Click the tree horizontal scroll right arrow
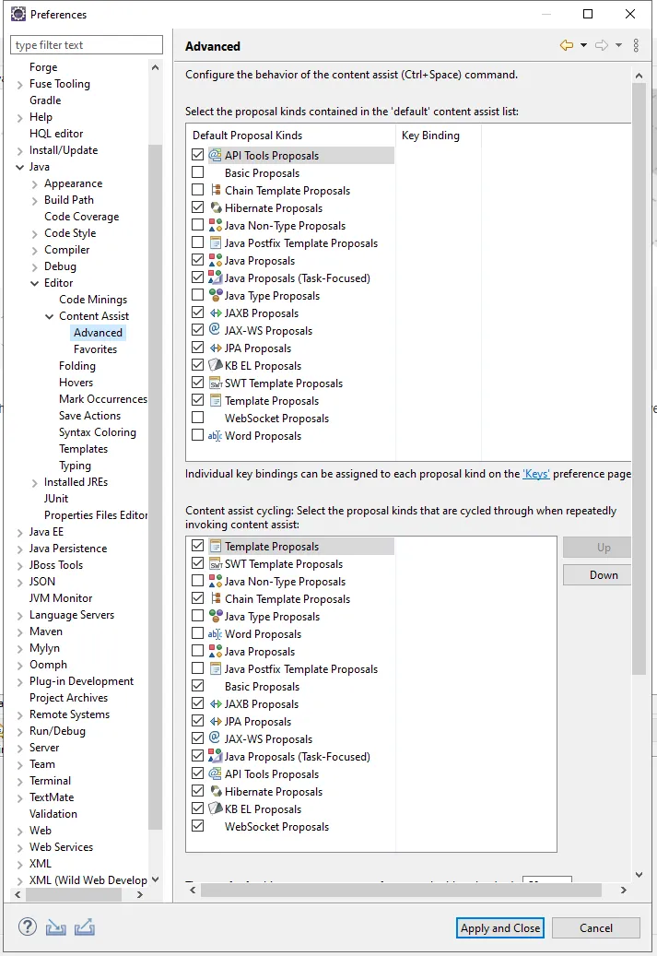 [x=139, y=894]
